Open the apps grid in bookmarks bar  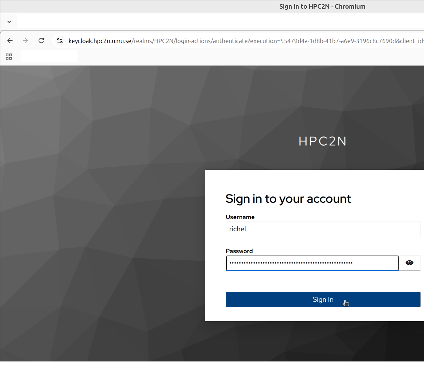(x=9, y=57)
